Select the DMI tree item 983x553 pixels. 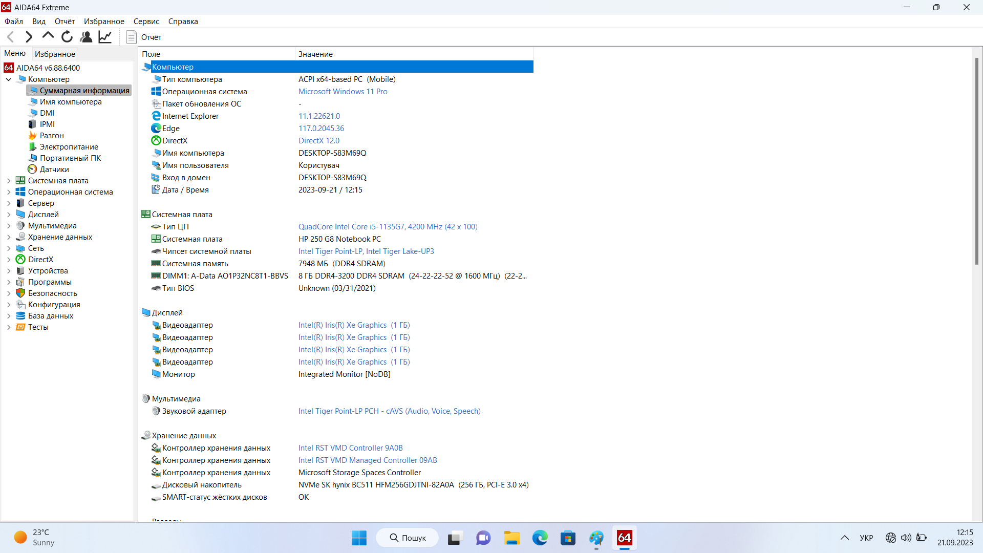(x=47, y=113)
